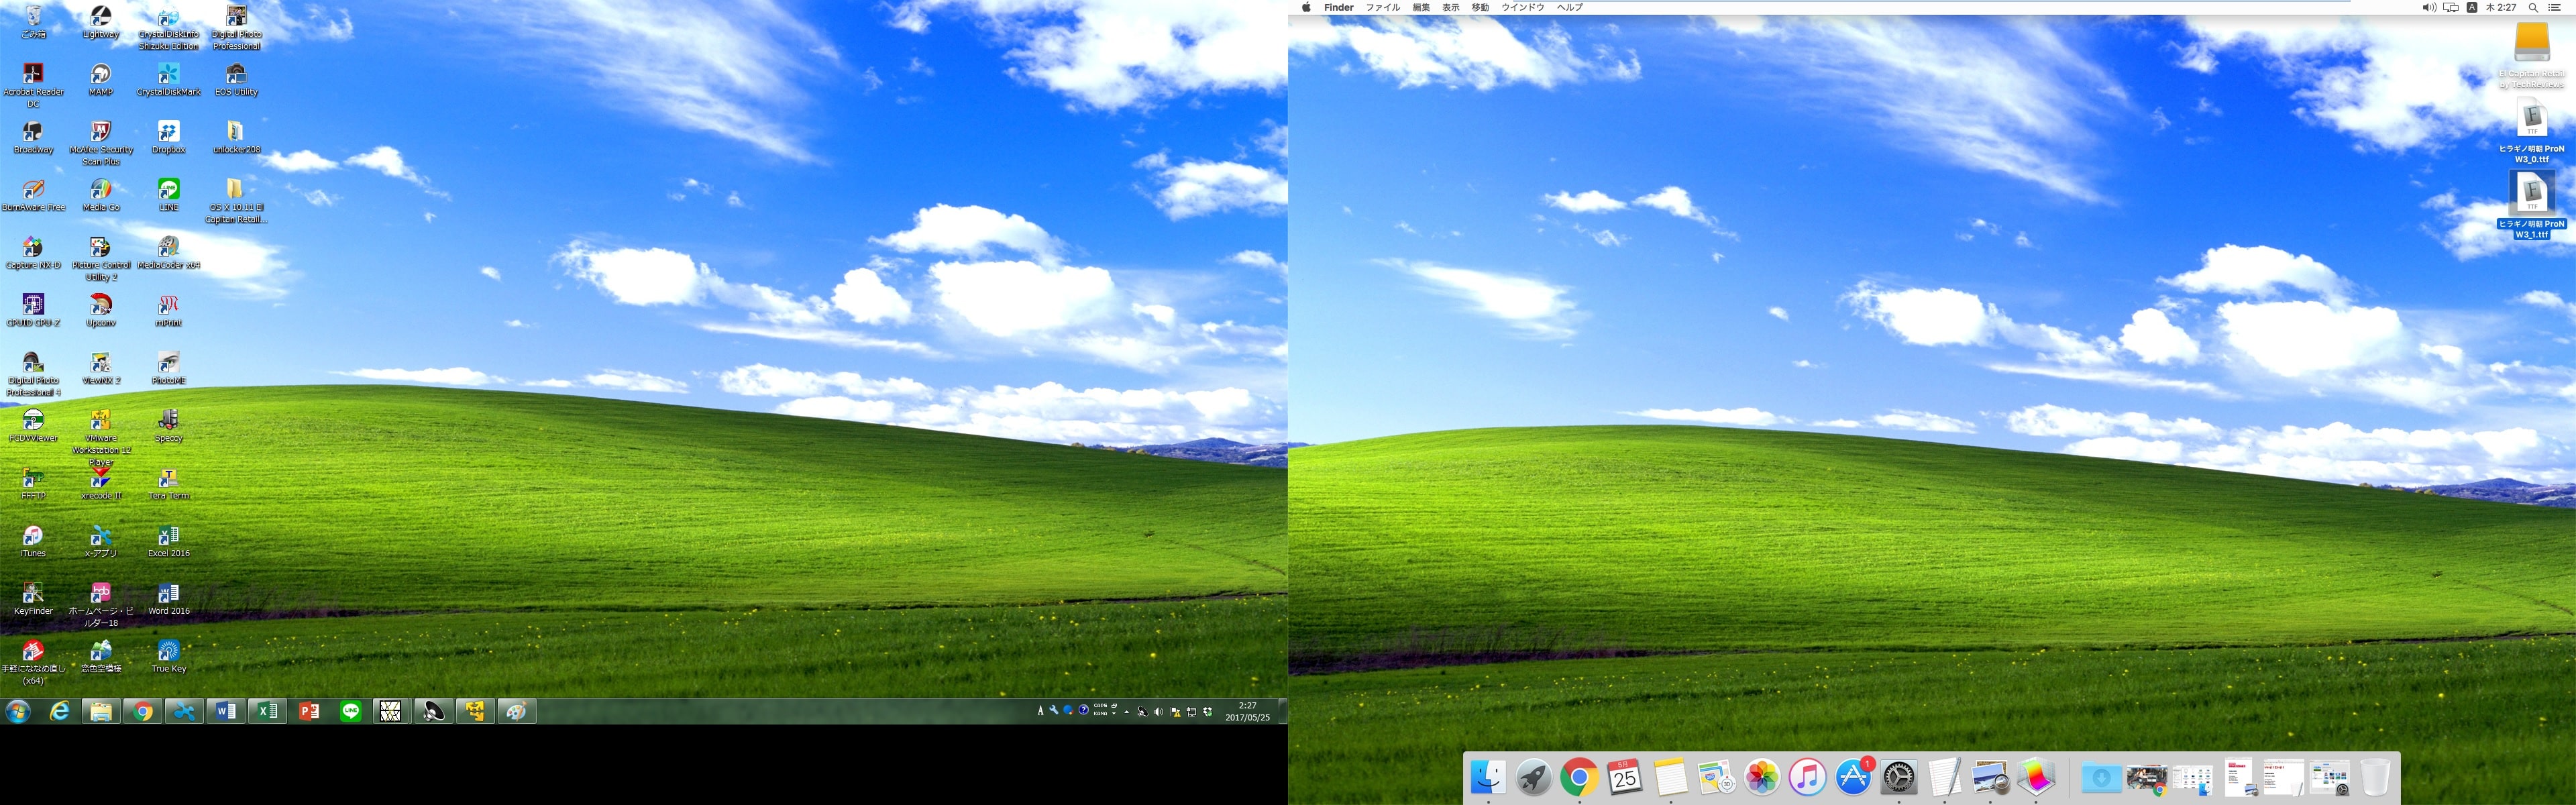Open the Downloads folder in the Dock

2101,777
